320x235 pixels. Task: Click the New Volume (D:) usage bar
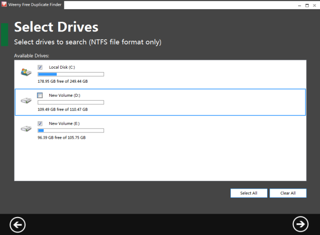71,103
